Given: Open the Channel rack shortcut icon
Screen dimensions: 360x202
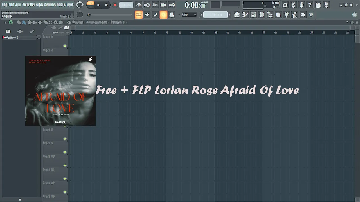Looking at the screenshot, I should 253,15.
